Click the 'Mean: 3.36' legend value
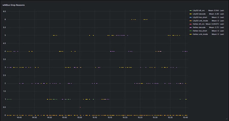Screen dimensions: 229x121 214,14
